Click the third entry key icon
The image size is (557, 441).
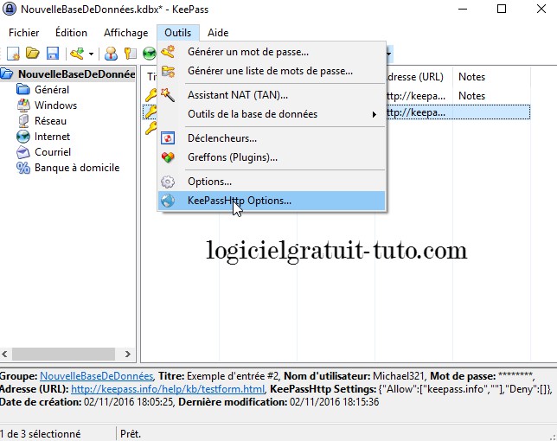point(150,127)
